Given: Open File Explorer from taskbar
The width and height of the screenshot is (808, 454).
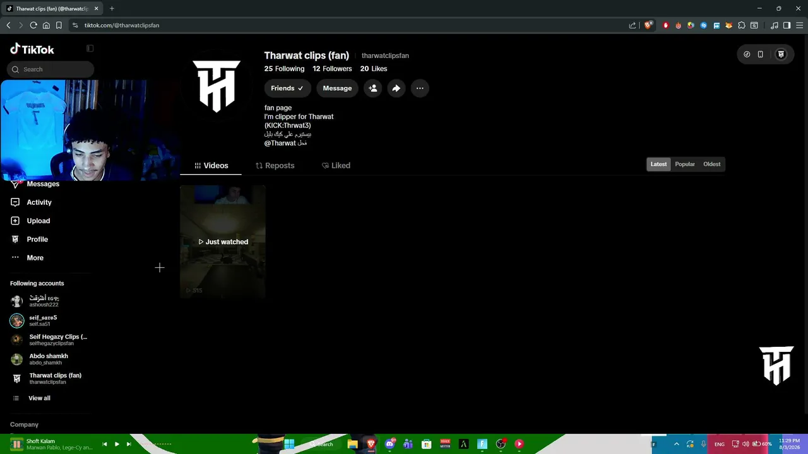Looking at the screenshot, I should point(353,444).
